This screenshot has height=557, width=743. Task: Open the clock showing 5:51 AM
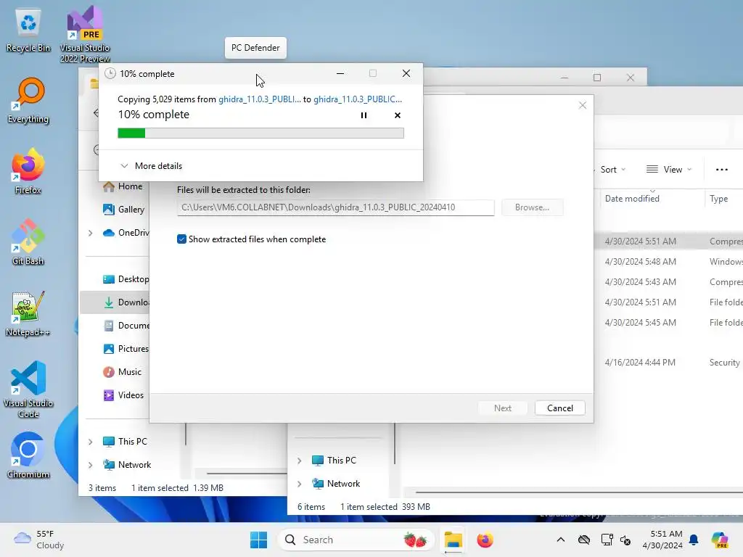(x=662, y=540)
